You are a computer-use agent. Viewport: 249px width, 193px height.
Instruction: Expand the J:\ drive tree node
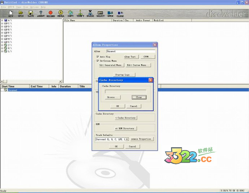[x=2, y=45]
